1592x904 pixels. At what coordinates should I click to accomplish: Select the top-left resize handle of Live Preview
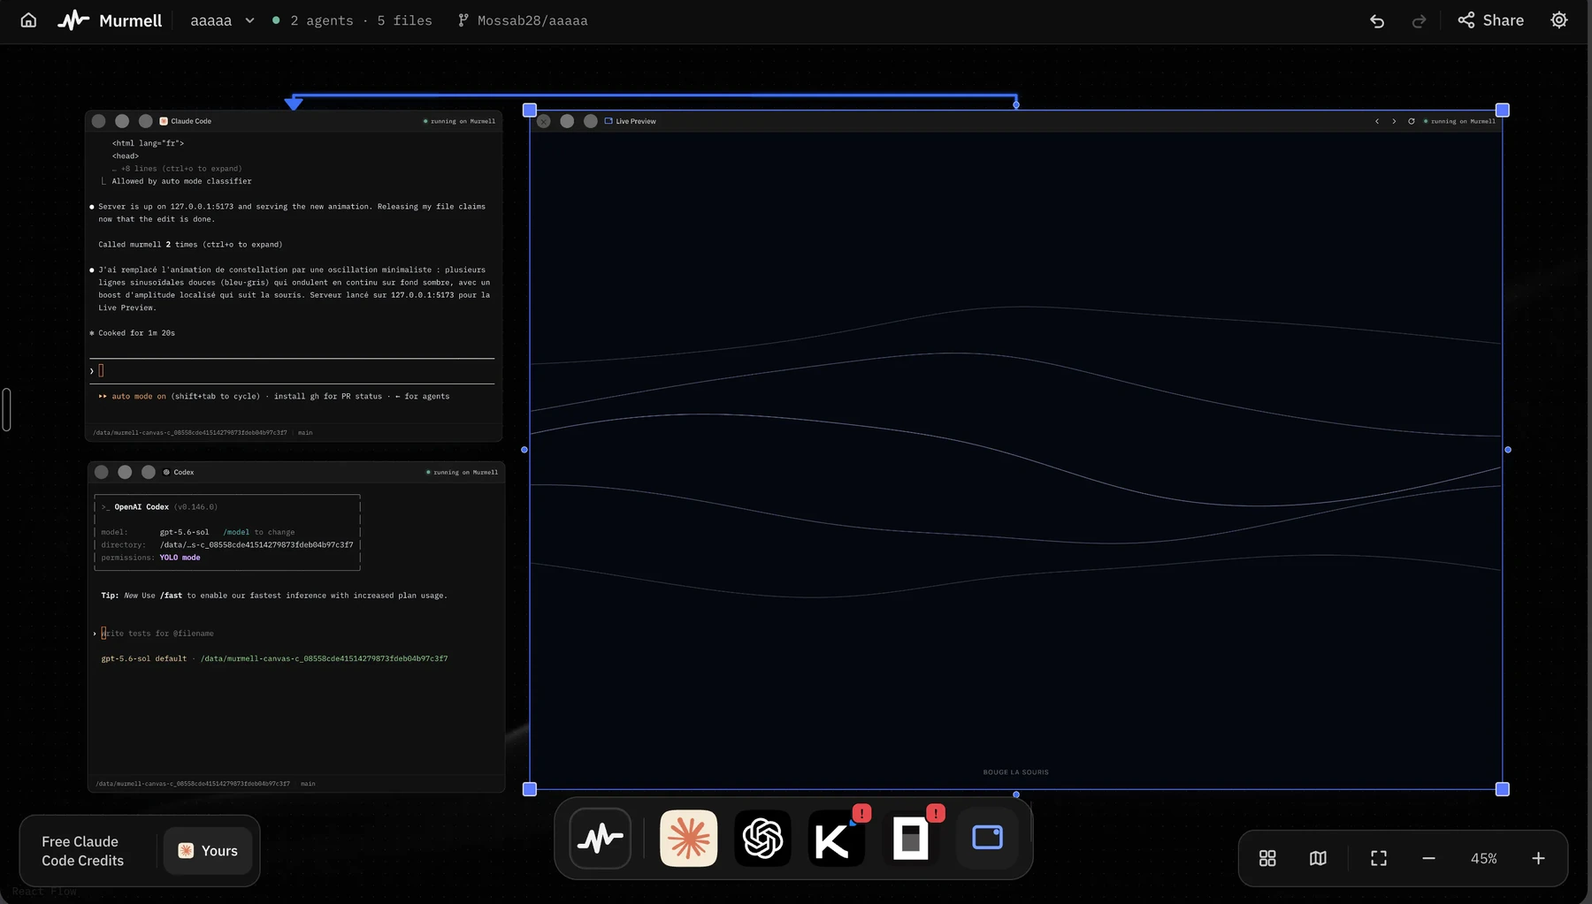point(530,110)
